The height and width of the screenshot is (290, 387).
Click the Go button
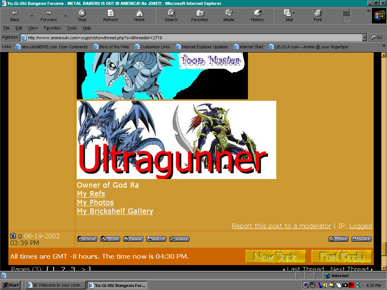coord(377,37)
